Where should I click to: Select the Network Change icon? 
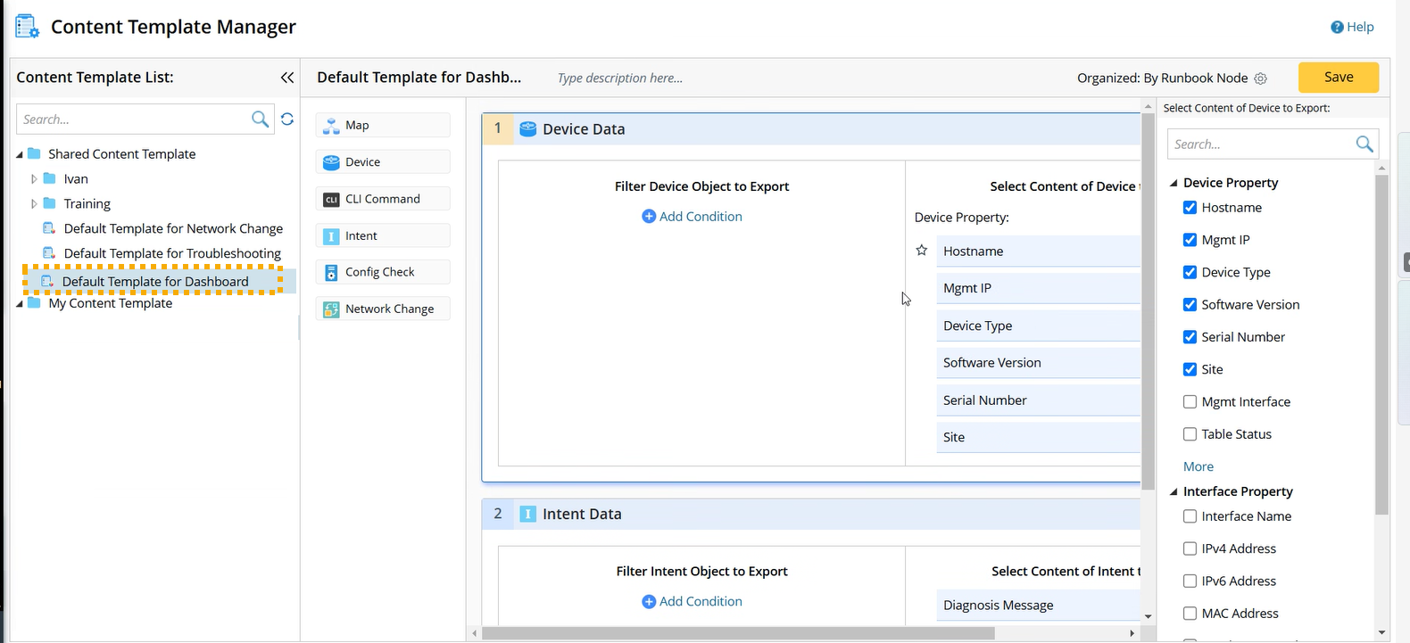coord(331,309)
